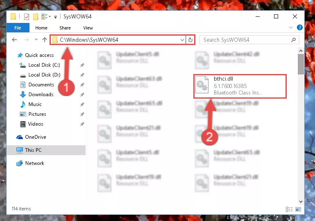The width and height of the screenshot is (315, 221).
Task: Switch to Details view in status bar
Action: pyautogui.click(x=289, y=210)
